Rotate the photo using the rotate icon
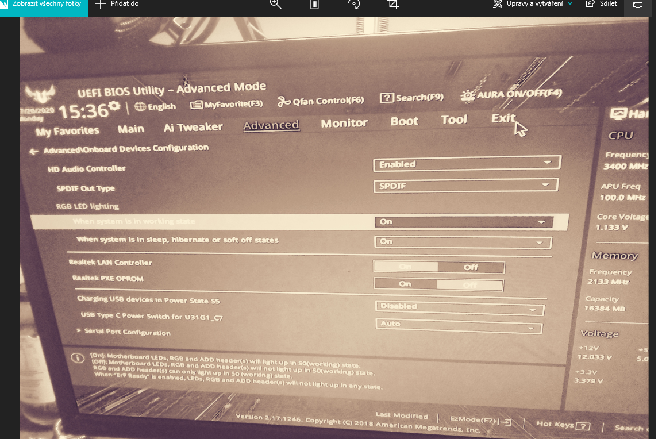Viewport: 662px width, 439px height. (353, 4)
